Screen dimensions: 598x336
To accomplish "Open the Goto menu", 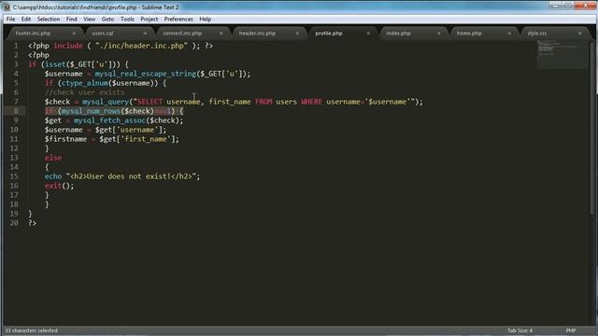I will 107,19.
